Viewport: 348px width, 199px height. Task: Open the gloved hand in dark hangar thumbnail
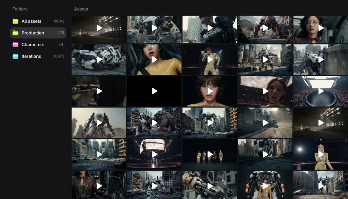point(99,91)
